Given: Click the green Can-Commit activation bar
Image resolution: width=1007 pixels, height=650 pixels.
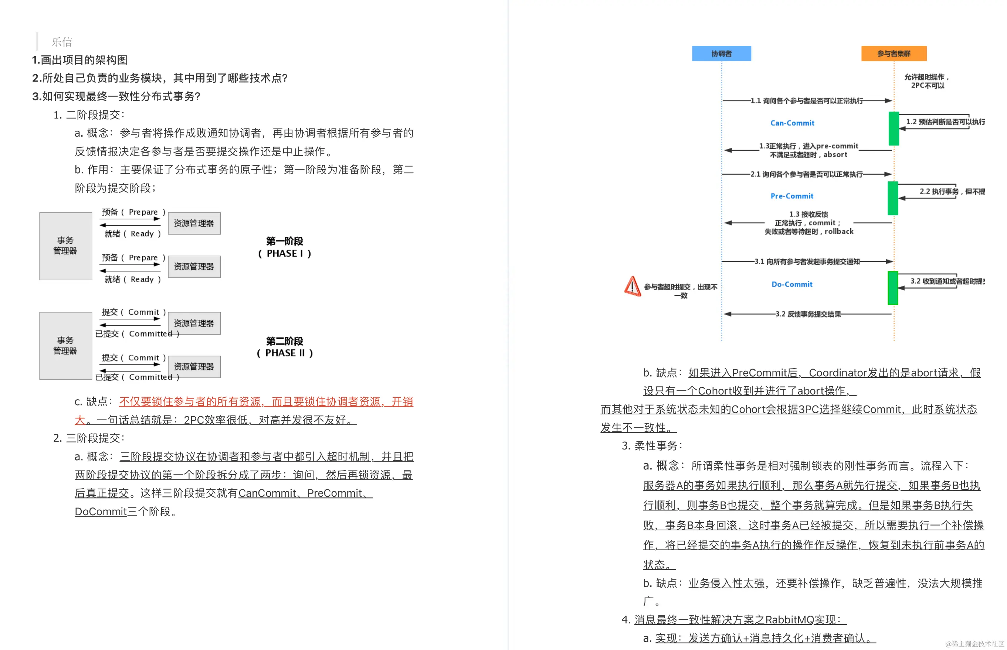Looking at the screenshot, I should pos(894,128).
